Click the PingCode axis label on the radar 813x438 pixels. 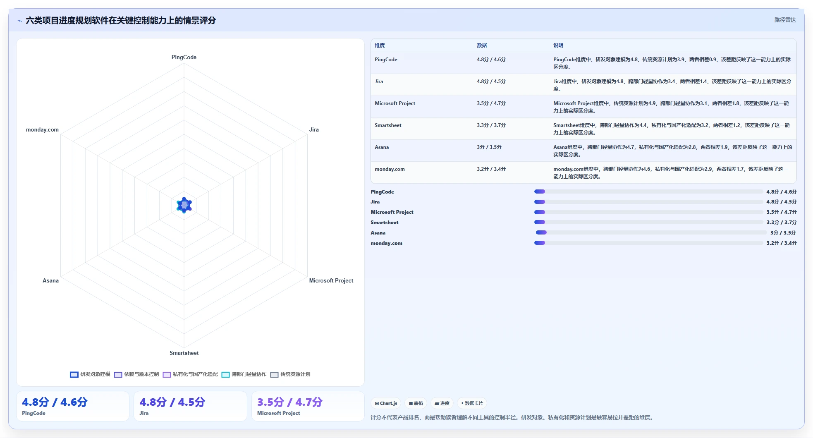[184, 57]
